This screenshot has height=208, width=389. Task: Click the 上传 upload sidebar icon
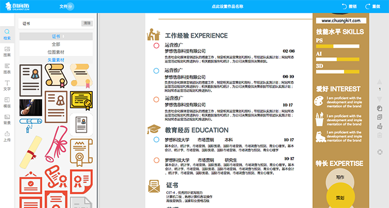(7, 136)
